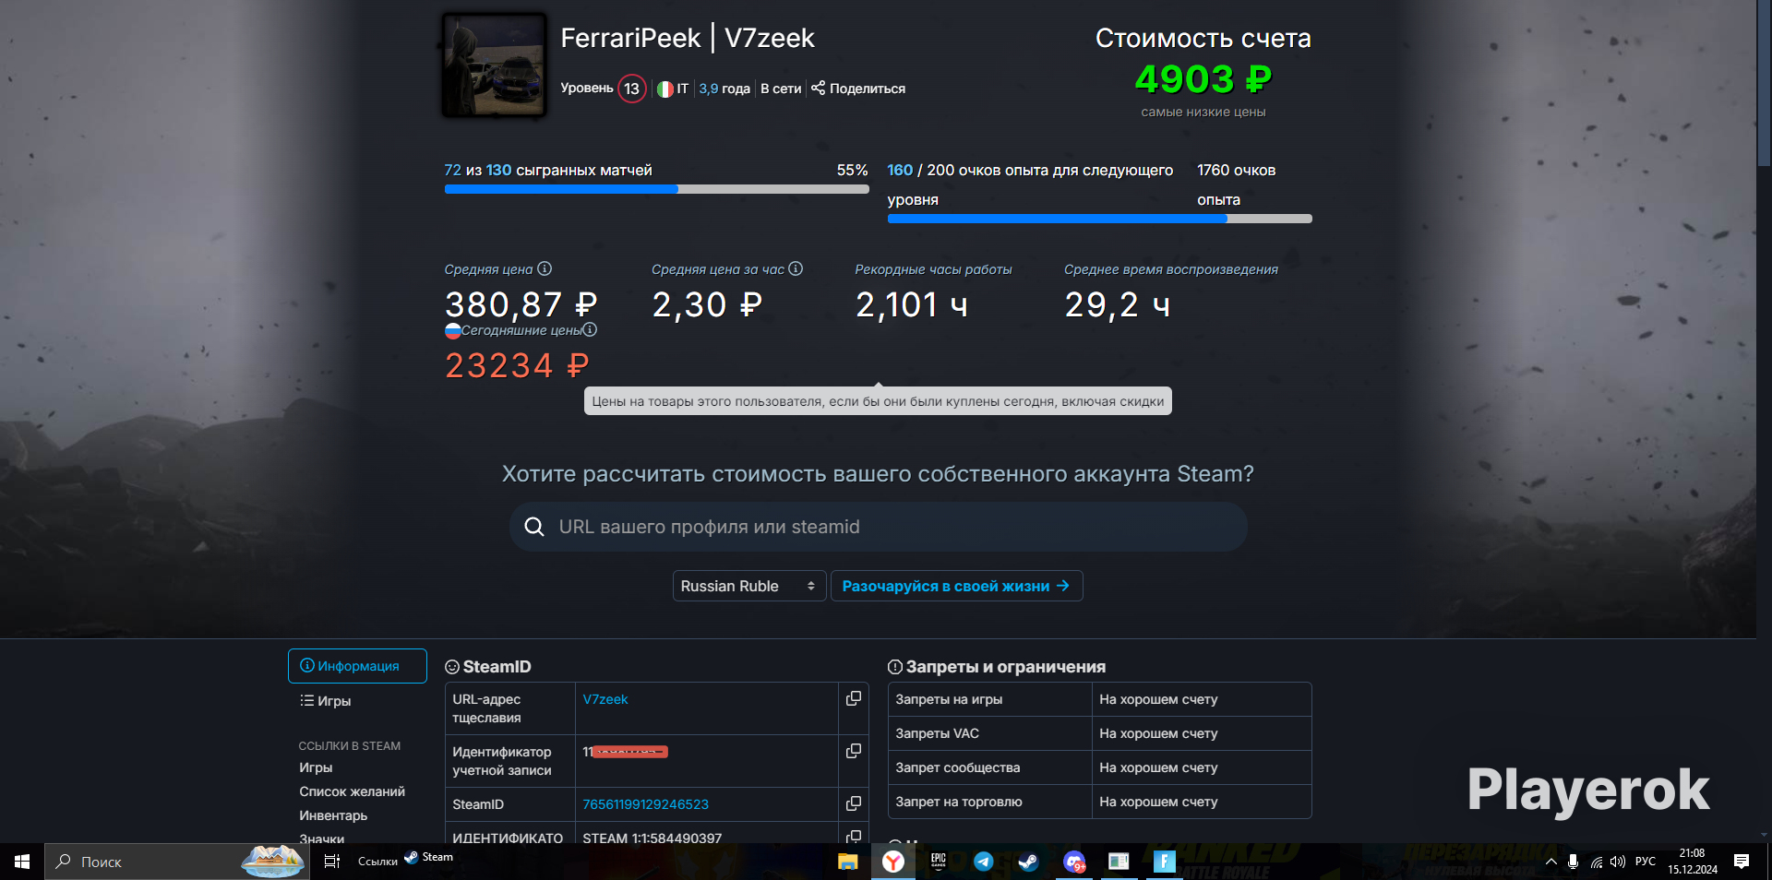Click the microphone icon in the system tray
This screenshot has width=1772, height=880.
coord(1573,862)
